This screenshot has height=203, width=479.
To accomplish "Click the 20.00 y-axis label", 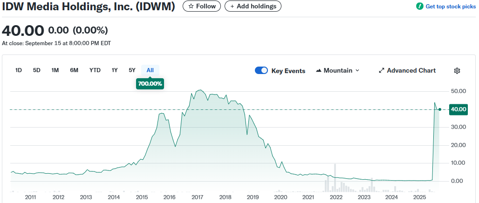I will point(458,145).
